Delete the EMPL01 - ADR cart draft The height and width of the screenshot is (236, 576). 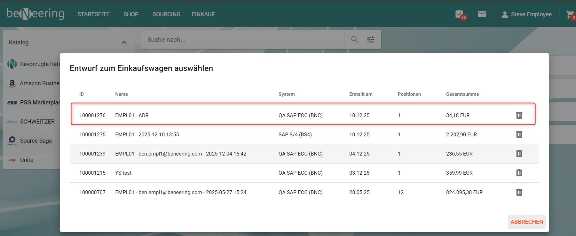click(519, 115)
